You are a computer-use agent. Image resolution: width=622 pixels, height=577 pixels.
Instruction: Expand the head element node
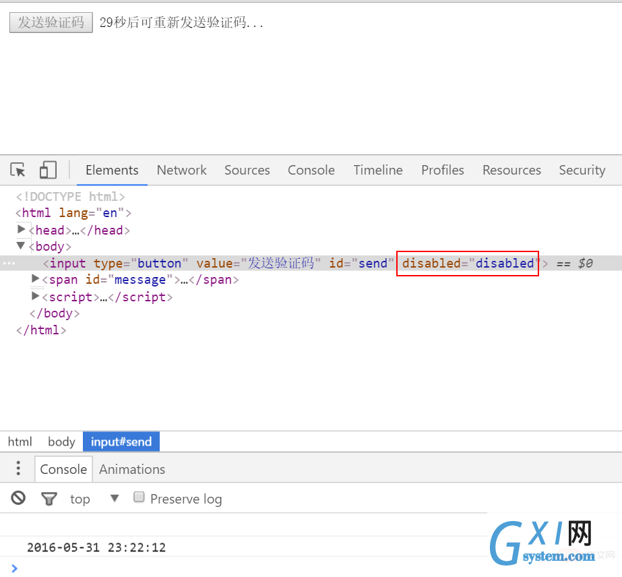coord(21,229)
